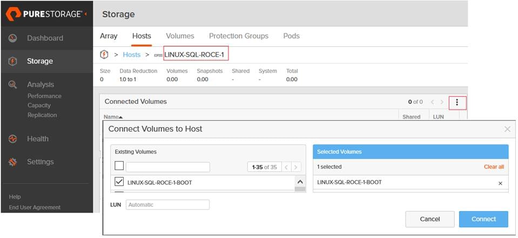Switch to the Hosts tab
This screenshot has width=518, height=238.
click(142, 36)
